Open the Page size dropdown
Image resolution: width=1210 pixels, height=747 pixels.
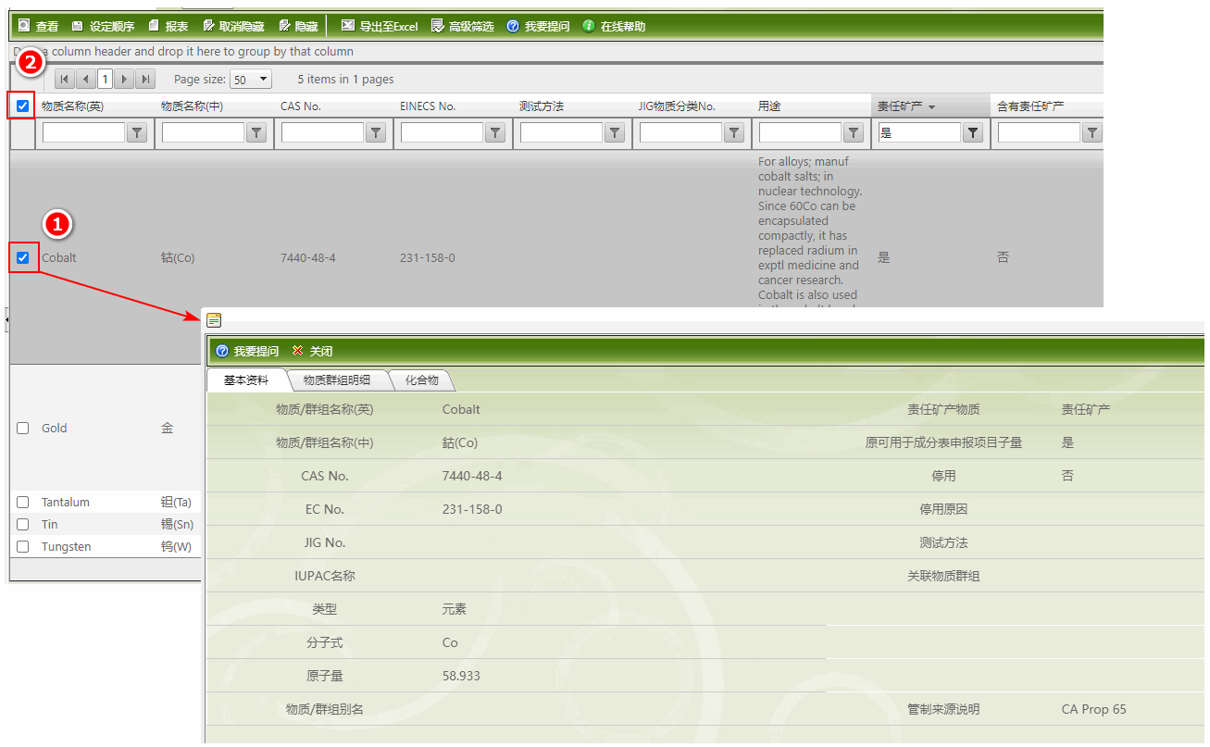coord(251,80)
